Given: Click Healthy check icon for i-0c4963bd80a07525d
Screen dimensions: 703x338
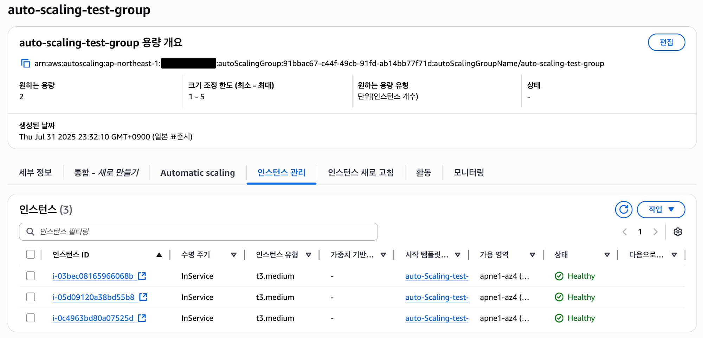Looking at the screenshot, I should coord(559,318).
